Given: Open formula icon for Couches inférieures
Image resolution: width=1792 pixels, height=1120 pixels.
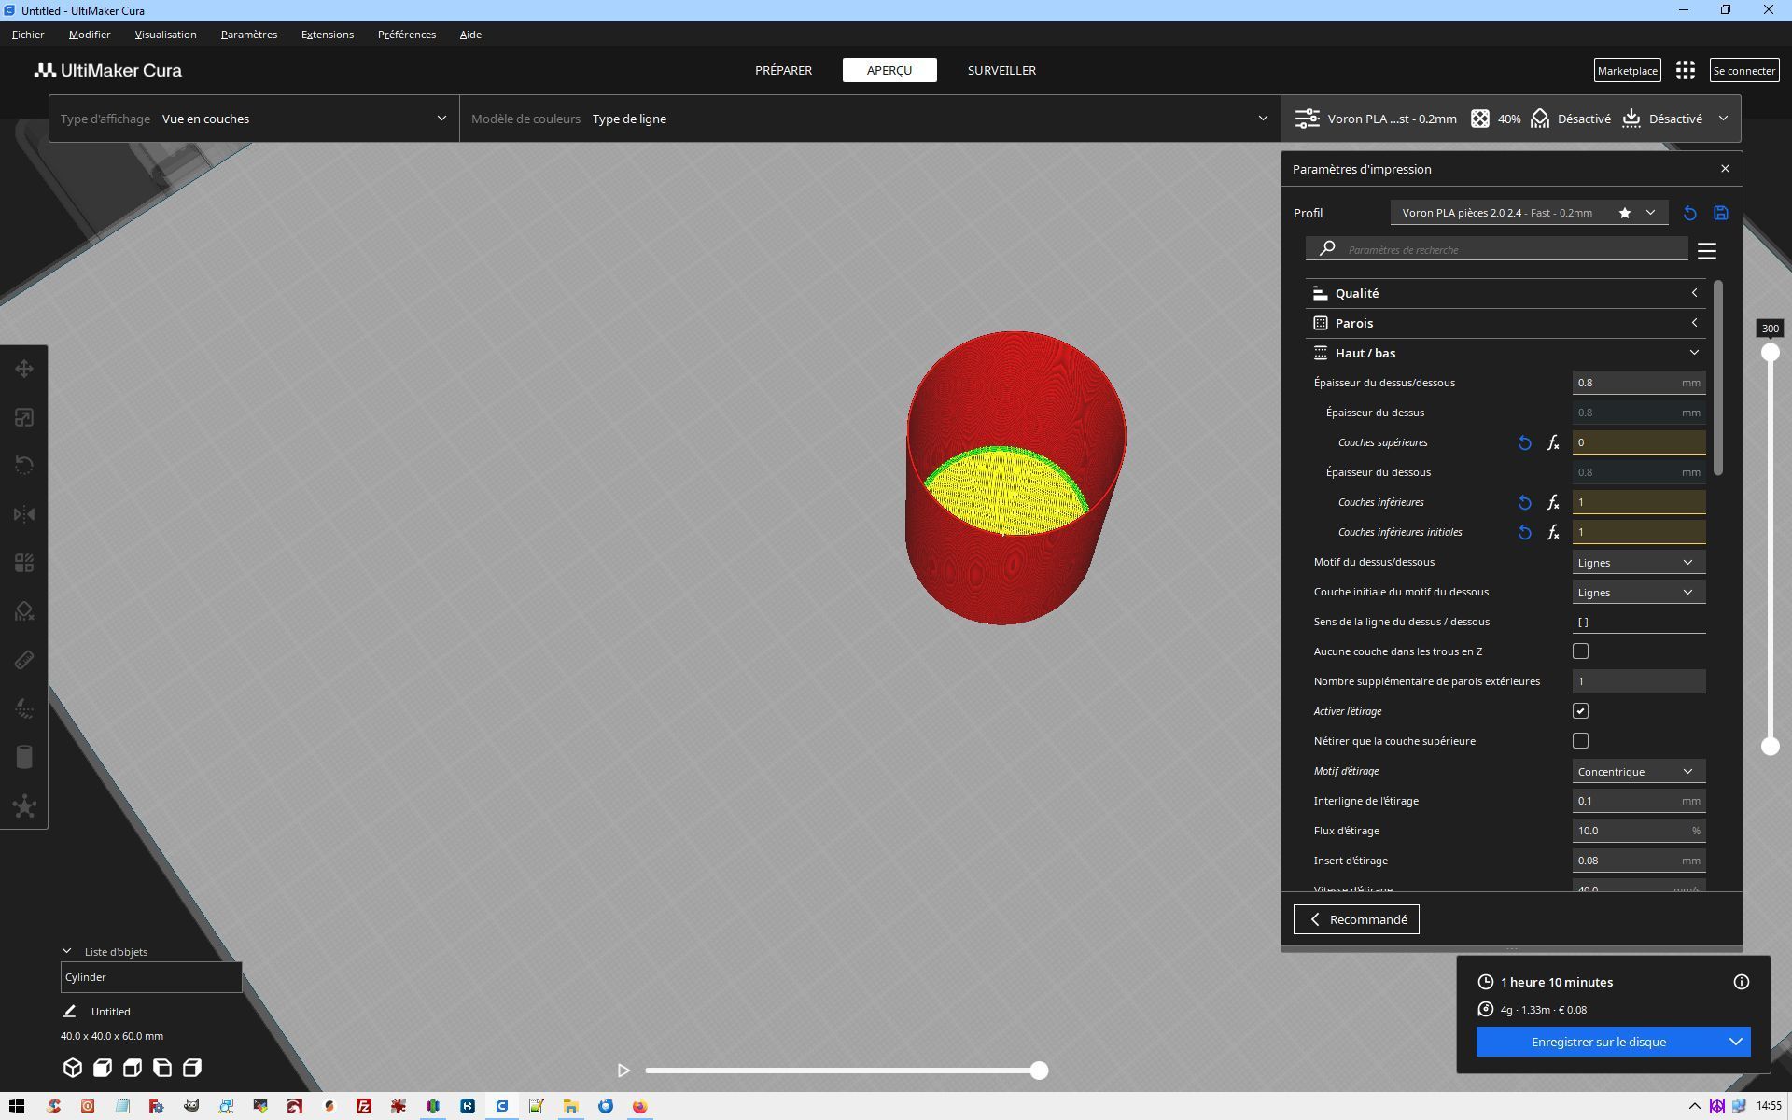Looking at the screenshot, I should [x=1553, y=502].
